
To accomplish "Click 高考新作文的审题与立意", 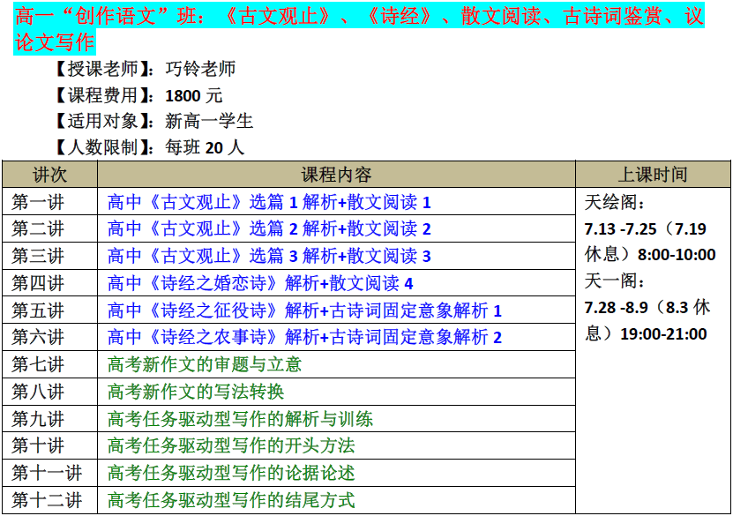I will [205, 364].
